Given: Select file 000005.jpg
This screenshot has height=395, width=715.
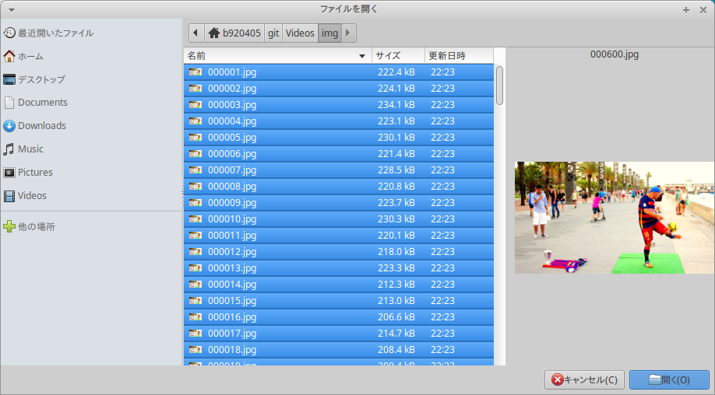Looking at the screenshot, I should 339,138.
